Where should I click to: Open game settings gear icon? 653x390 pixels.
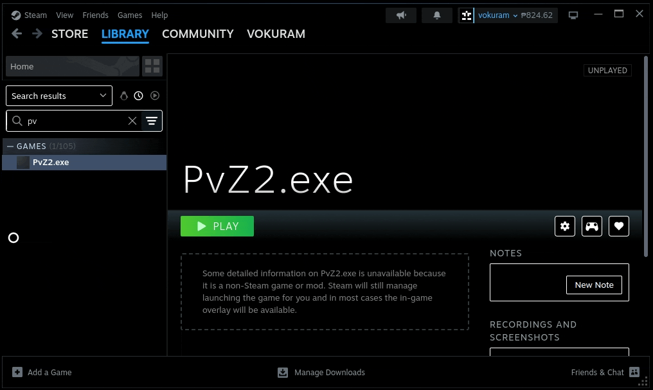[565, 226]
